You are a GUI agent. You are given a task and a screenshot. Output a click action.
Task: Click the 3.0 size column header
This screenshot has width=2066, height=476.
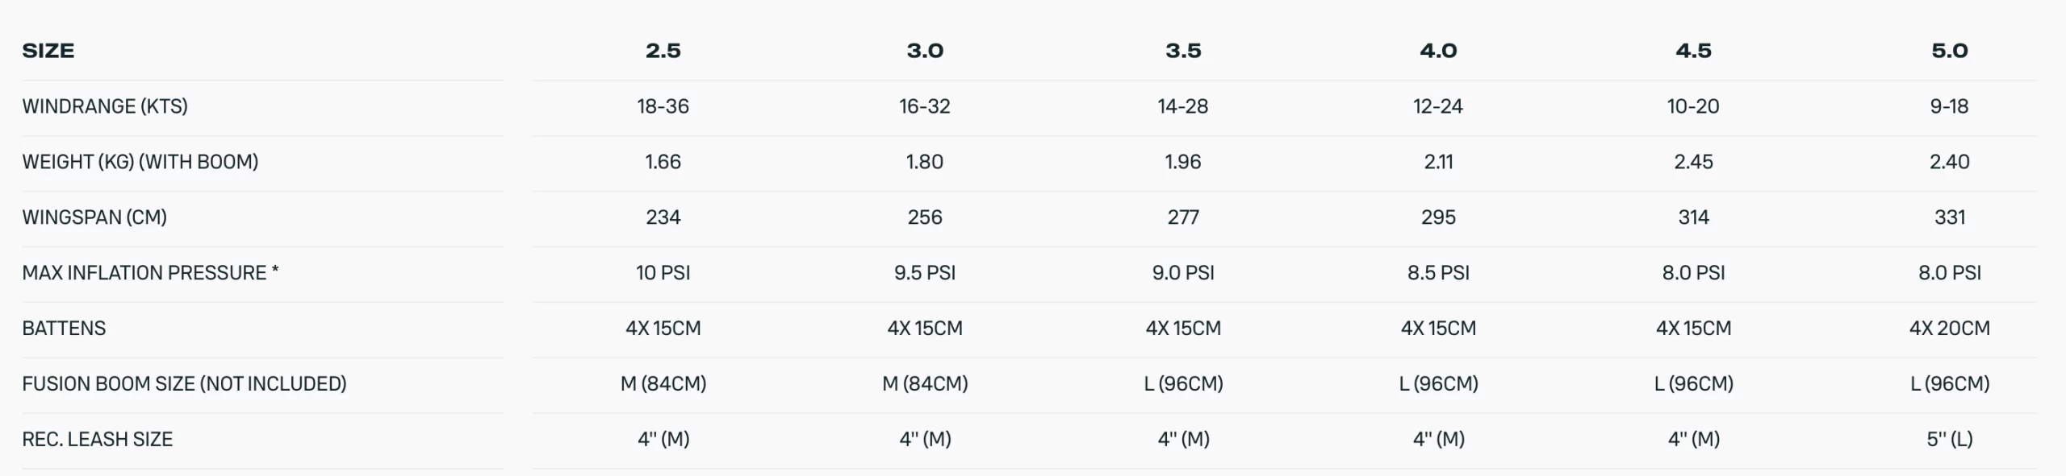[x=925, y=51]
